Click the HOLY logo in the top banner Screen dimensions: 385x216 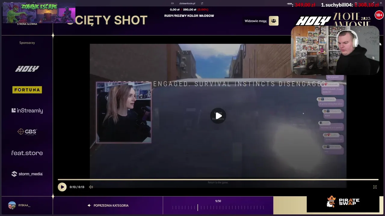(313, 21)
